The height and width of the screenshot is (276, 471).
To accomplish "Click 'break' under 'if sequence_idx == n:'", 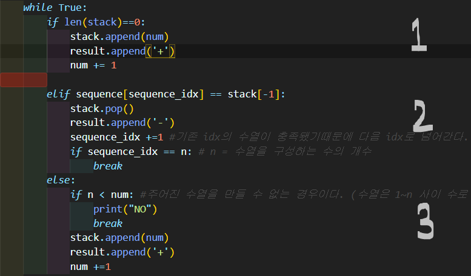I will (x=108, y=166).
